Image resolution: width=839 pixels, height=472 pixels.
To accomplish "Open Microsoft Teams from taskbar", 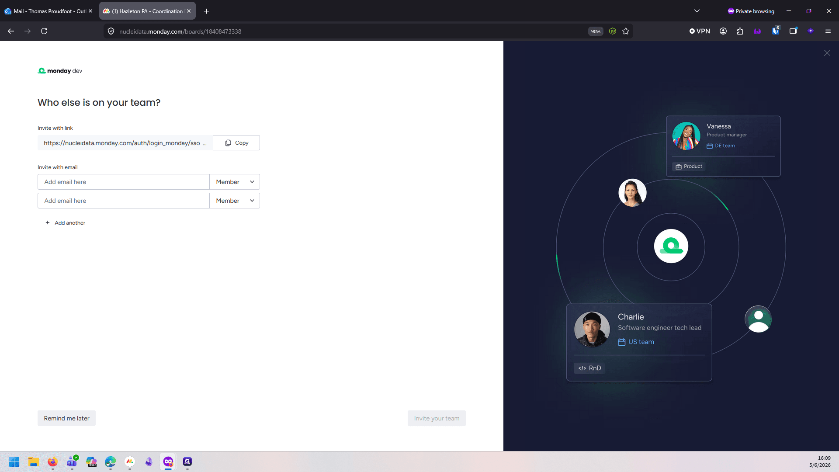I will (72, 462).
